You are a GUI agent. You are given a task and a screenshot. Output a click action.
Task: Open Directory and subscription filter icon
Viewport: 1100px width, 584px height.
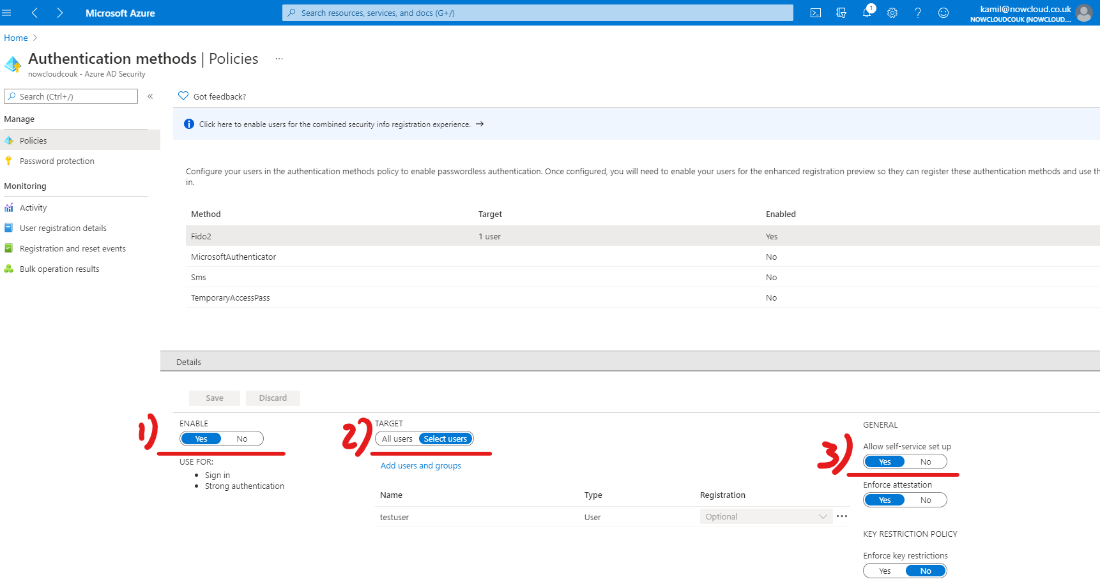(841, 13)
